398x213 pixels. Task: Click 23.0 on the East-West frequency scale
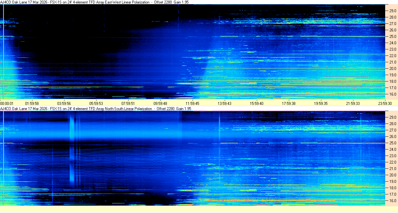point(393,49)
